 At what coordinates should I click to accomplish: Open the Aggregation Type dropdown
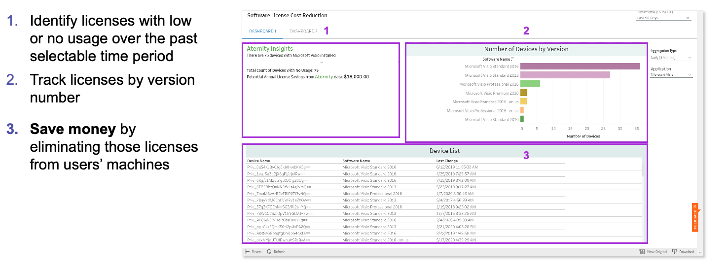(x=671, y=58)
